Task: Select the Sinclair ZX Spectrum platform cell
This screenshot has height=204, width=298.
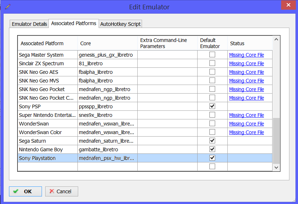Action: click(x=48, y=63)
